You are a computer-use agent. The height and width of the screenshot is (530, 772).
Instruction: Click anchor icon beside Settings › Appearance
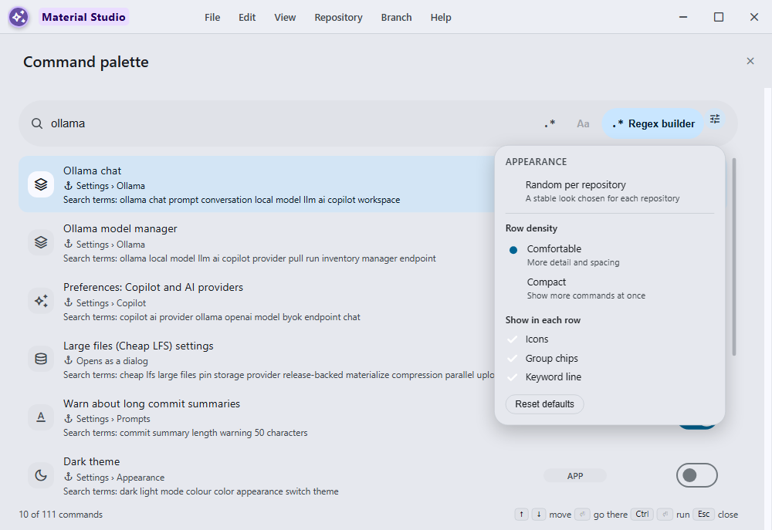pyautogui.click(x=68, y=477)
